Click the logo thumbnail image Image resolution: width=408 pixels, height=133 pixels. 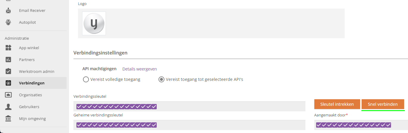point(94,23)
